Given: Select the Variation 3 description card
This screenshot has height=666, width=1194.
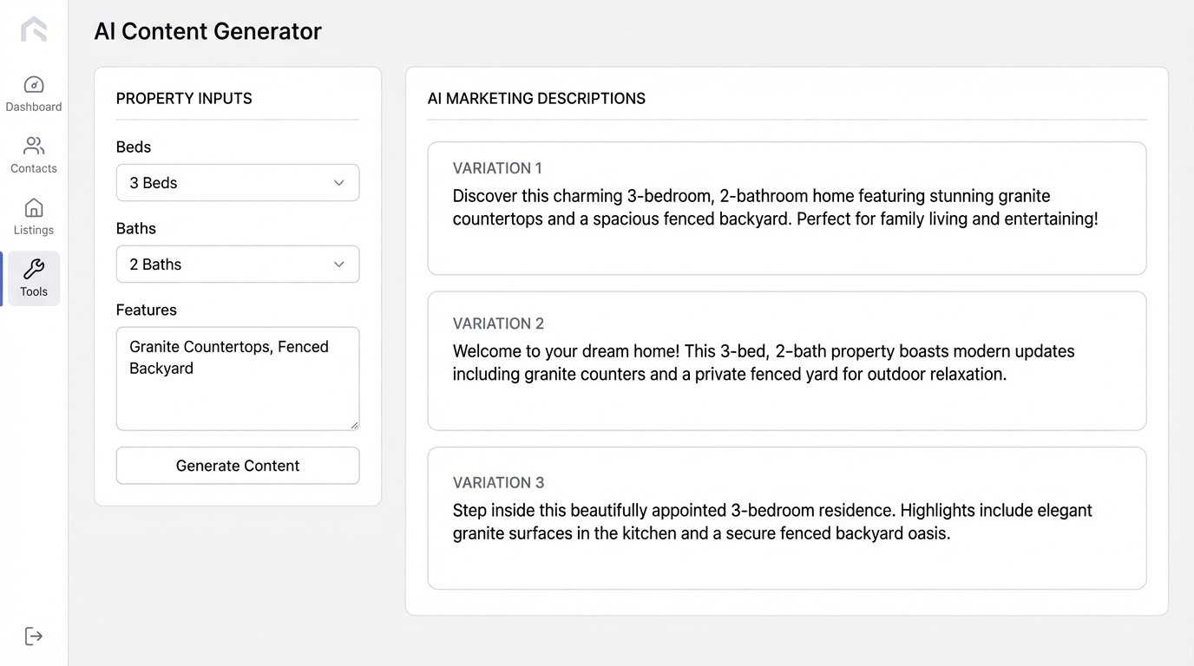Looking at the screenshot, I should 786,519.
